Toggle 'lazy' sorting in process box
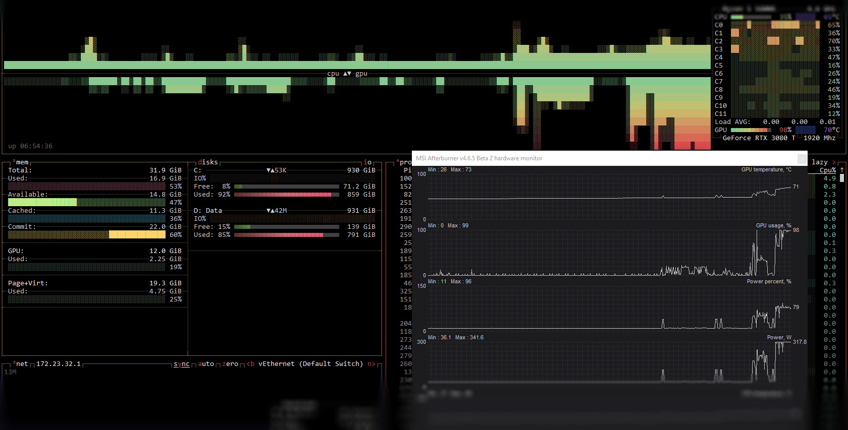848x430 pixels. click(x=820, y=162)
